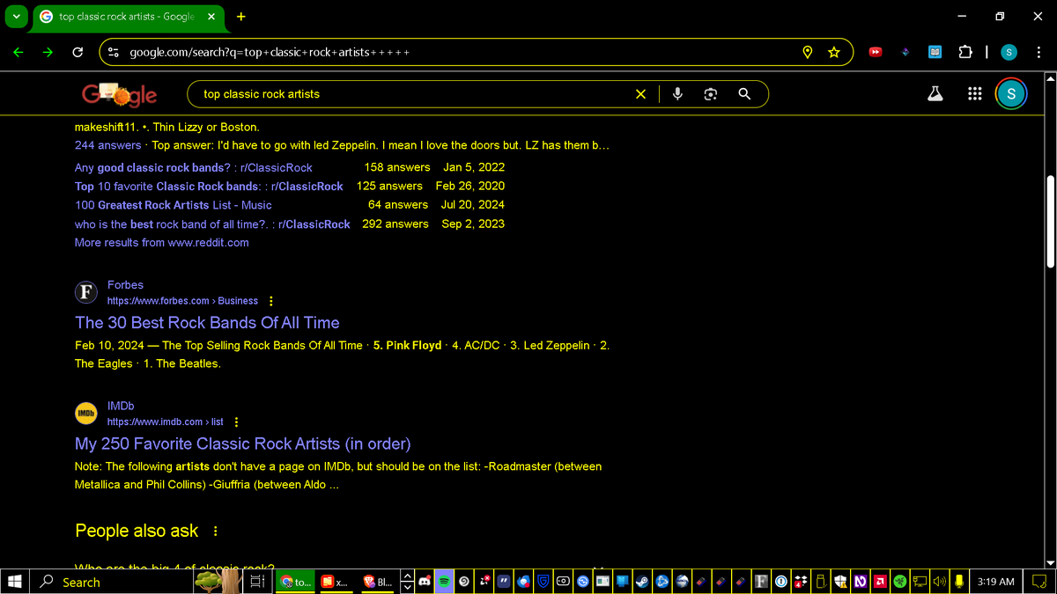The image size is (1057, 594).
Task: Open 'The 30 Best Rock Bands Of All Time'
Action: 207,323
